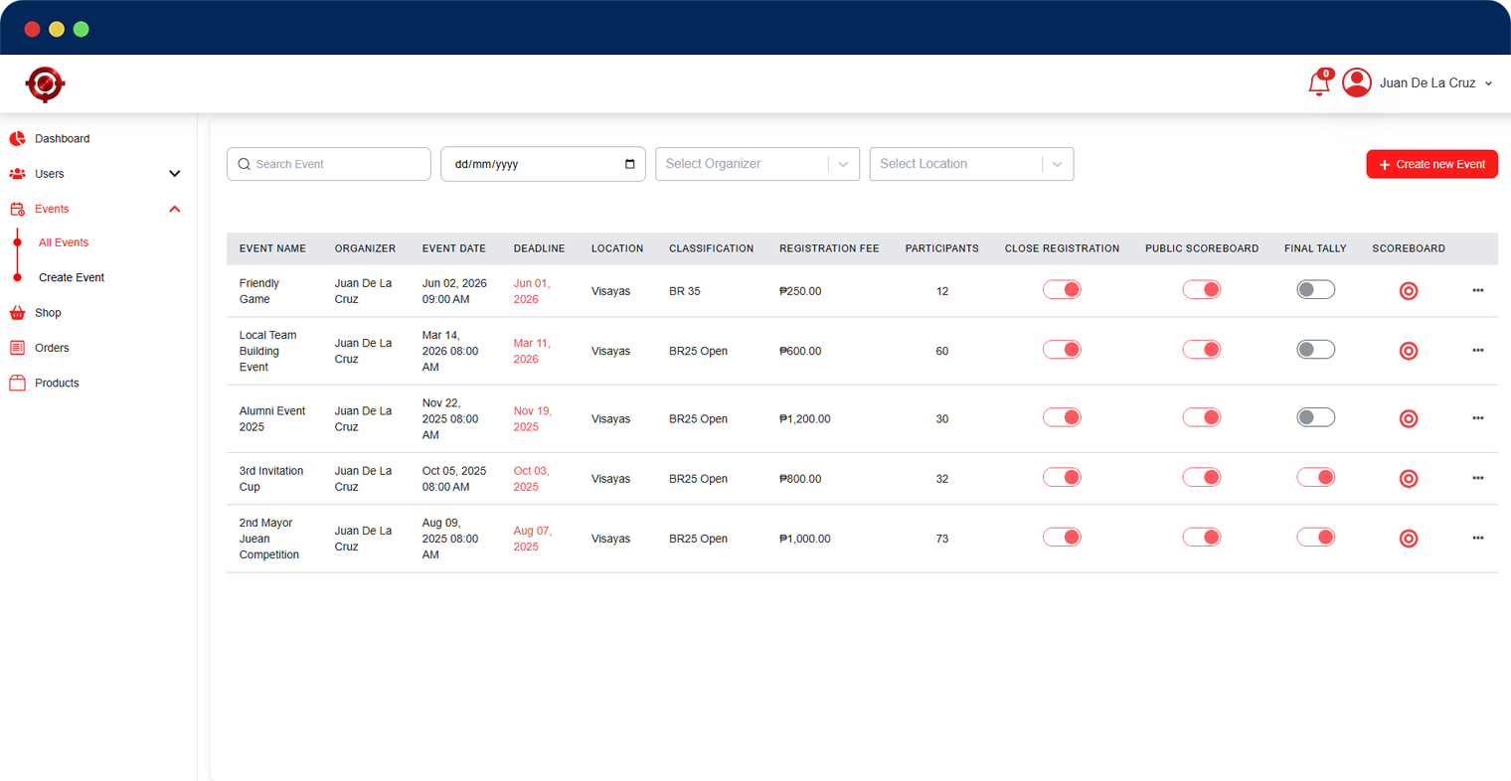1511x781 pixels.
Task: Go to Dashboard in sidebar
Action: (x=62, y=139)
